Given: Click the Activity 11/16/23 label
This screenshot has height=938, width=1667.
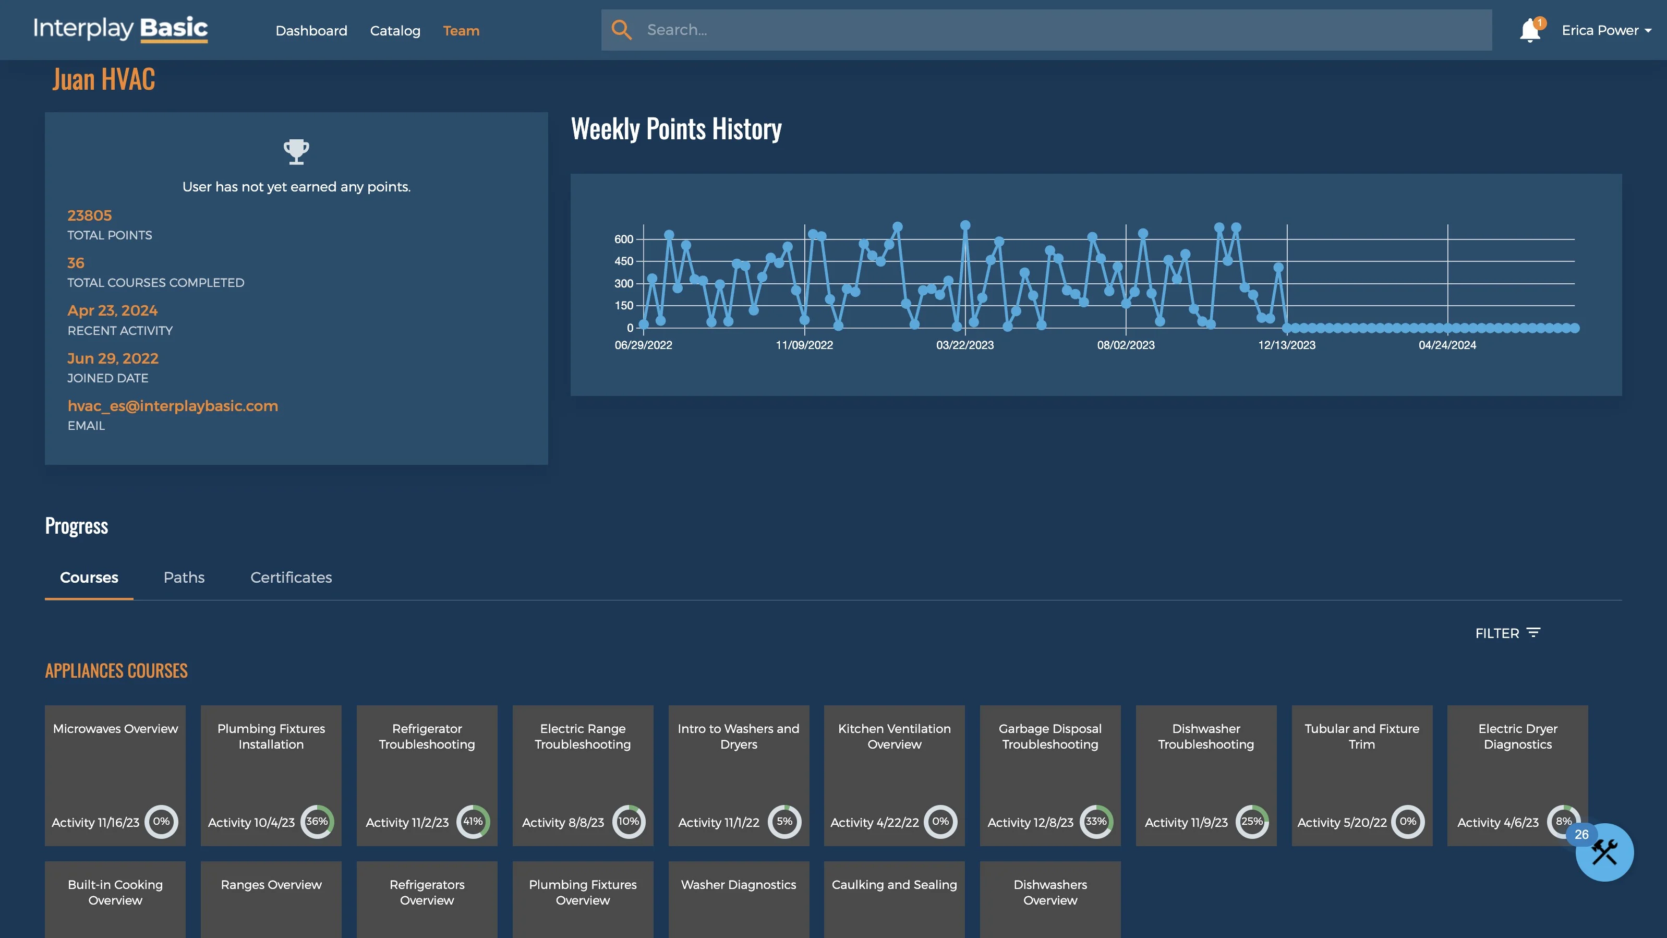Looking at the screenshot, I should [x=95, y=822].
